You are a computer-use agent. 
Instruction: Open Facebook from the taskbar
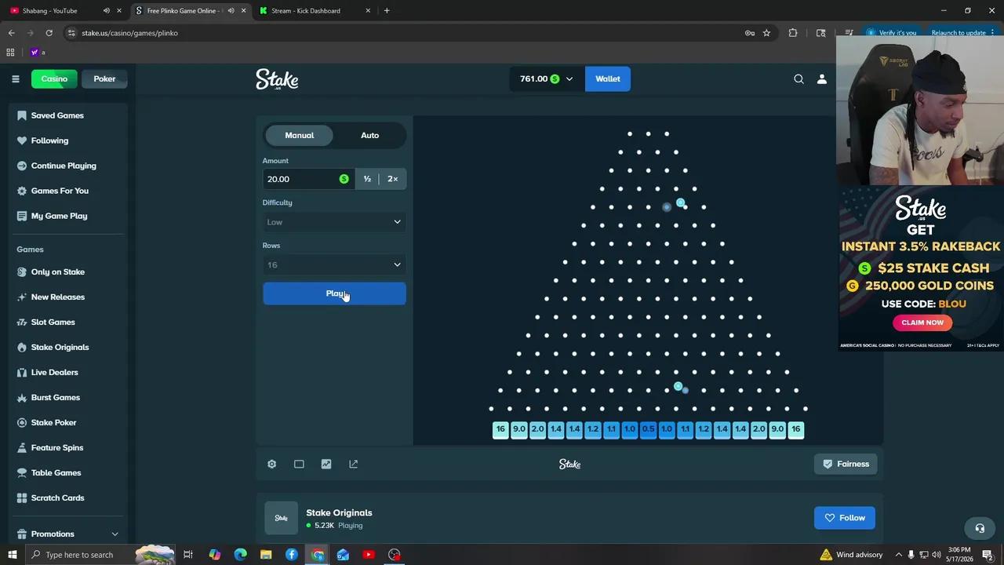click(x=292, y=555)
